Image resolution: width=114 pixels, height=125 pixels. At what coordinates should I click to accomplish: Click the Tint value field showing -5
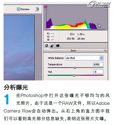click(x=98, y=72)
